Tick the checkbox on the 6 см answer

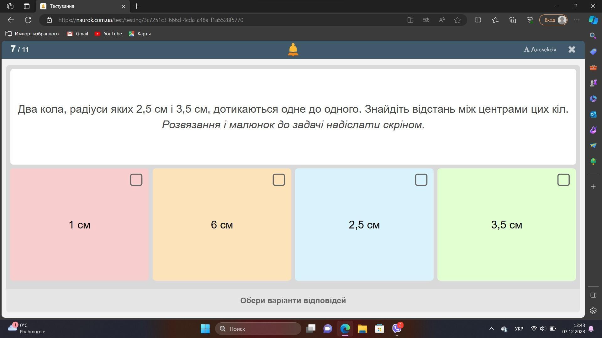(279, 180)
